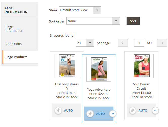Move Yoga Adventure up with arrow icon
Viewport: 168px width, 127px height.
pos(113,114)
